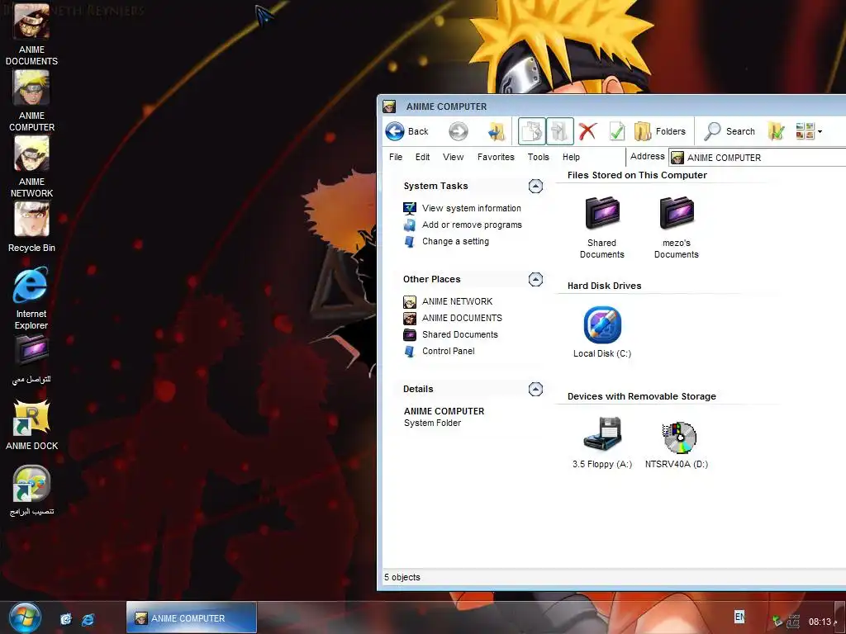This screenshot has width=846, height=634.
Task: Open ANIME NETWORK in Other Places
Action: [448, 301]
